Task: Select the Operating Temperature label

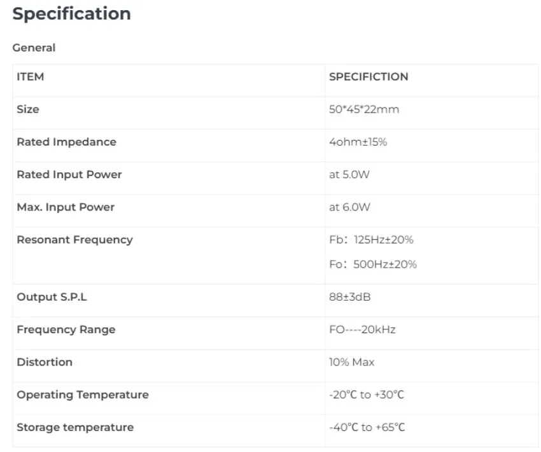Action: tap(83, 395)
